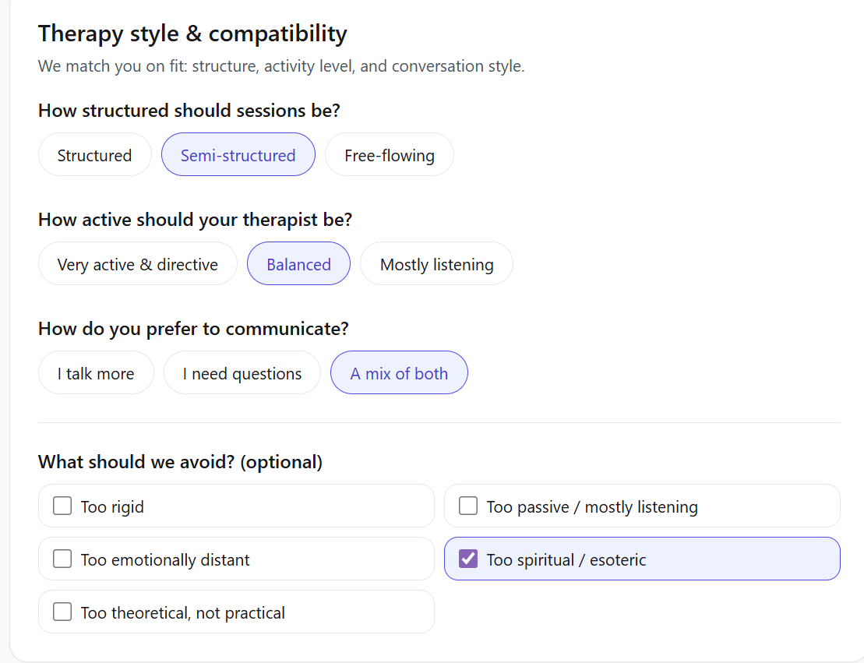
Task: Select Mostly listening therapist option
Action: coord(436,264)
